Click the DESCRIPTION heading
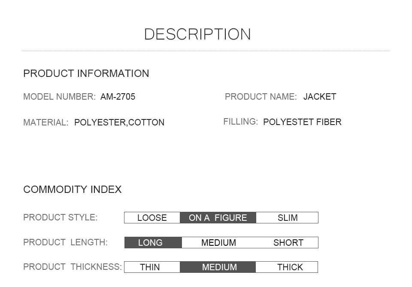This screenshot has height=287, width=412. coord(197,34)
